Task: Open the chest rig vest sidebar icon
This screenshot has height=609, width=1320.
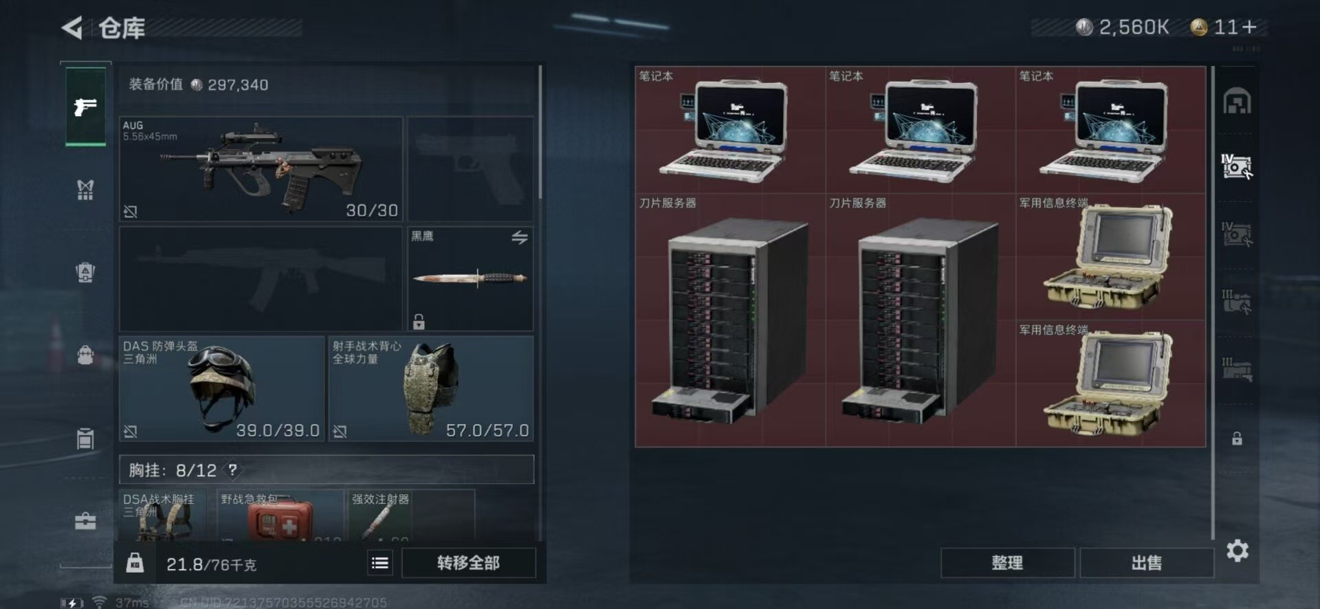Action: point(85,189)
